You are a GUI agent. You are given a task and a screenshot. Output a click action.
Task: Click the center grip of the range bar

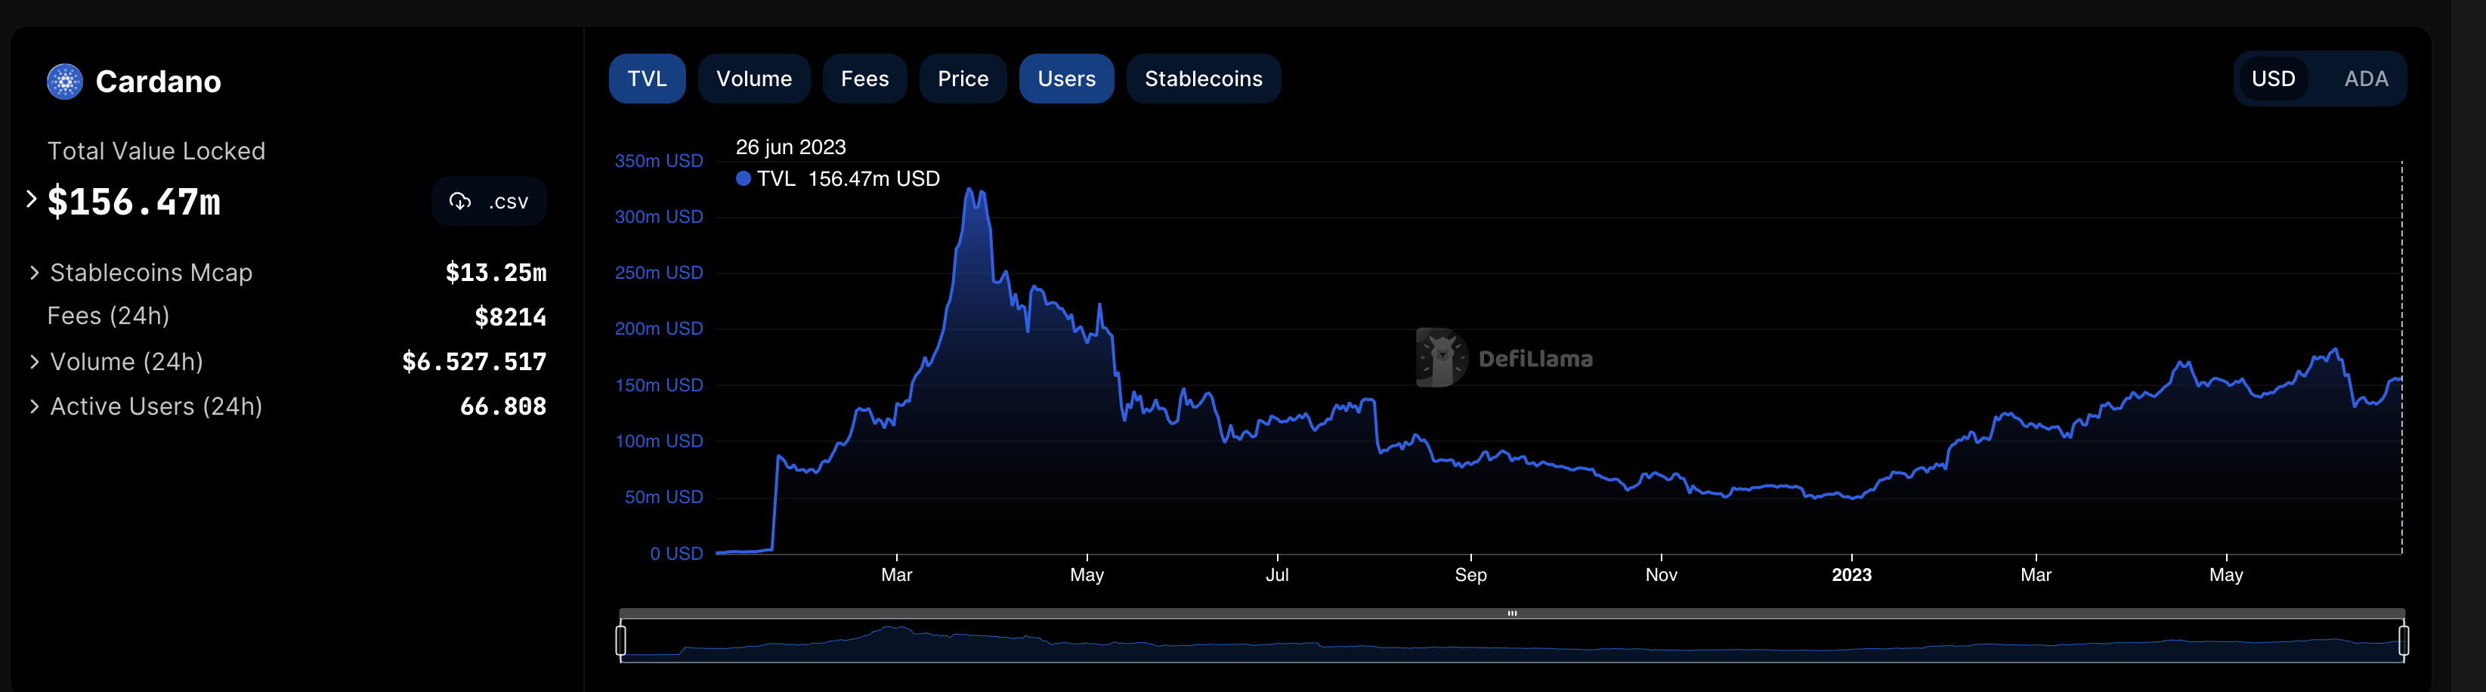tap(1511, 613)
